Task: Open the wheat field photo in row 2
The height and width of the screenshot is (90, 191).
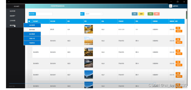Action: click(x=89, y=41)
